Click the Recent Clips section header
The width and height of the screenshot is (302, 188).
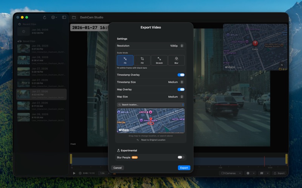tap(29, 24)
